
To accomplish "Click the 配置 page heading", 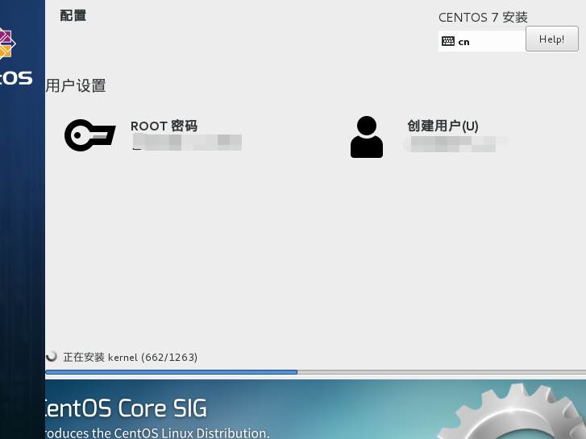I will pos(73,15).
